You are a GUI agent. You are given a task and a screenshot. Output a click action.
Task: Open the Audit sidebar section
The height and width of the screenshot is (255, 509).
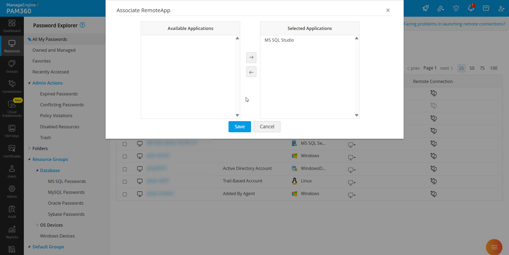click(12, 212)
